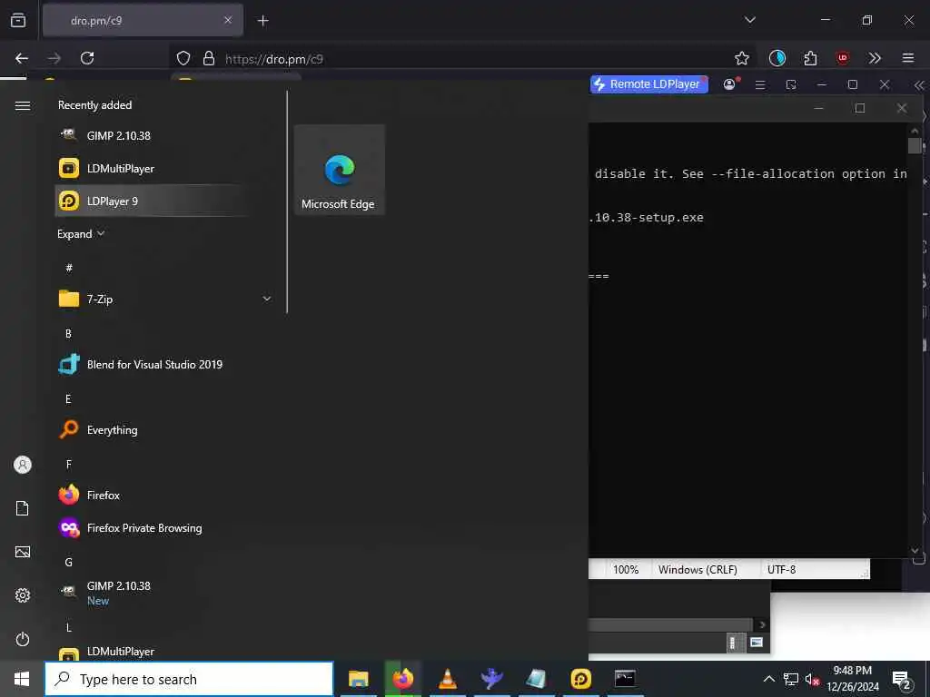The image size is (930, 697).
Task: Expand the 7-Zip folder chevron
Action: pyautogui.click(x=267, y=299)
